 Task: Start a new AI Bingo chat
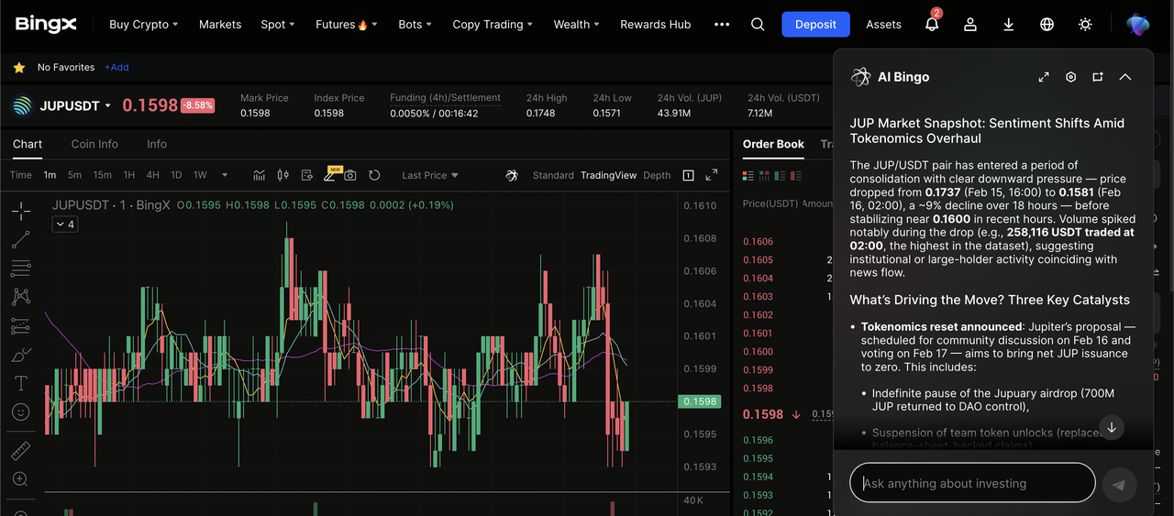point(1098,77)
